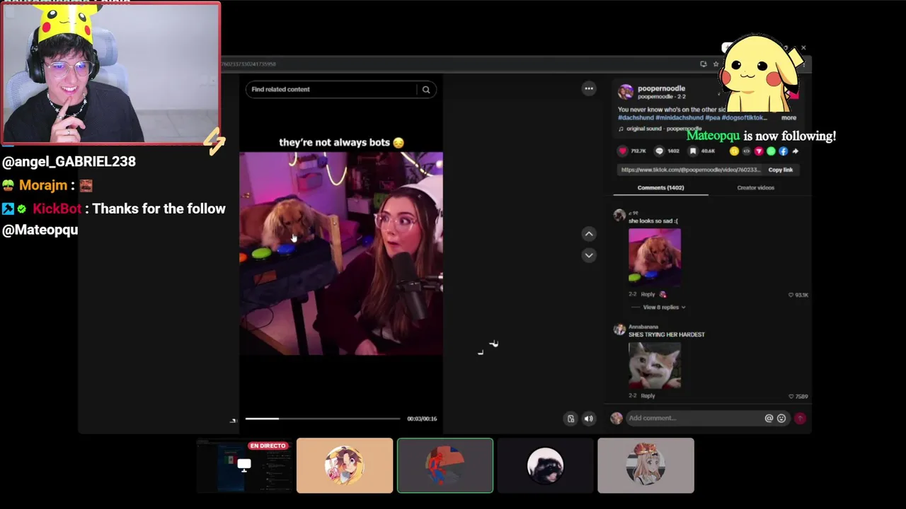
Task: Click the #dogsoftiktok hashtag
Action: pos(744,118)
